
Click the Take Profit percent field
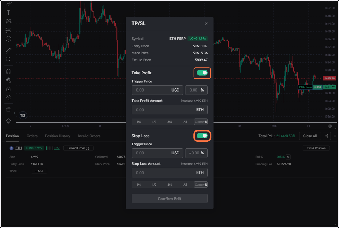pos(196,90)
